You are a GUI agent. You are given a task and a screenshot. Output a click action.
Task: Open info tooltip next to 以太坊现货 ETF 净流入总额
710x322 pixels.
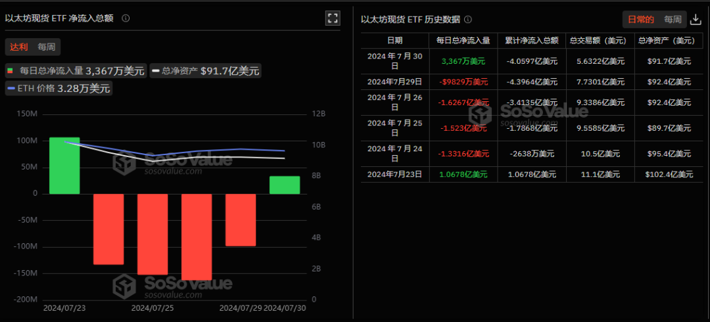(126, 18)
